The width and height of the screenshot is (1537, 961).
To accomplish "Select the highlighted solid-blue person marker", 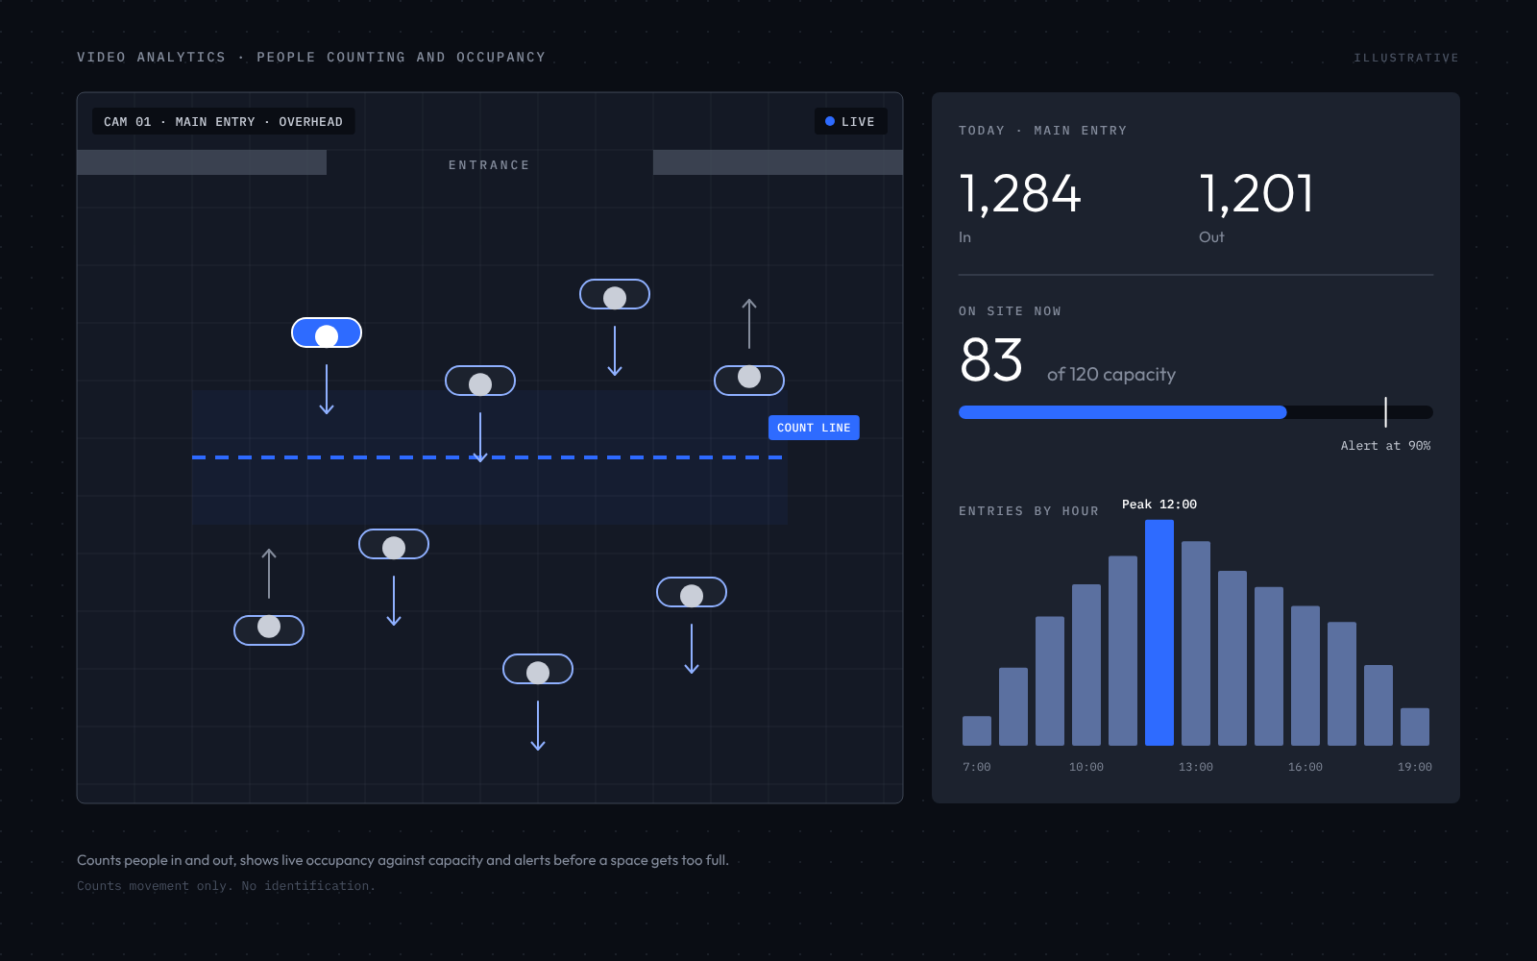I will (x=327, y=333).
